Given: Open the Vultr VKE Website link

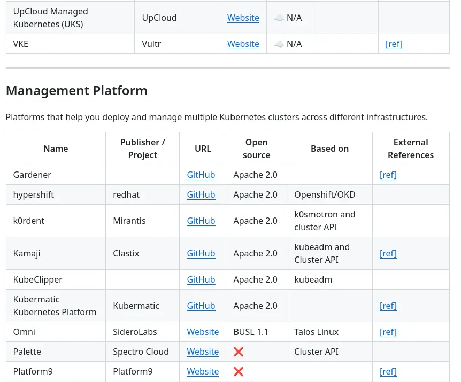Looking at the screenshot, I should click(243, 44).
